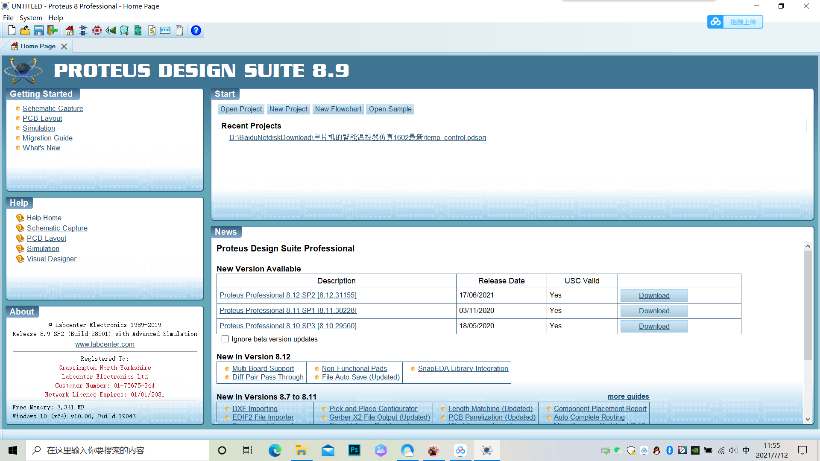Download Proteus 8.10 SP3

654,326
